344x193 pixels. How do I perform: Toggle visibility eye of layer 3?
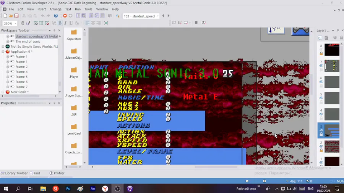point(321,130)
